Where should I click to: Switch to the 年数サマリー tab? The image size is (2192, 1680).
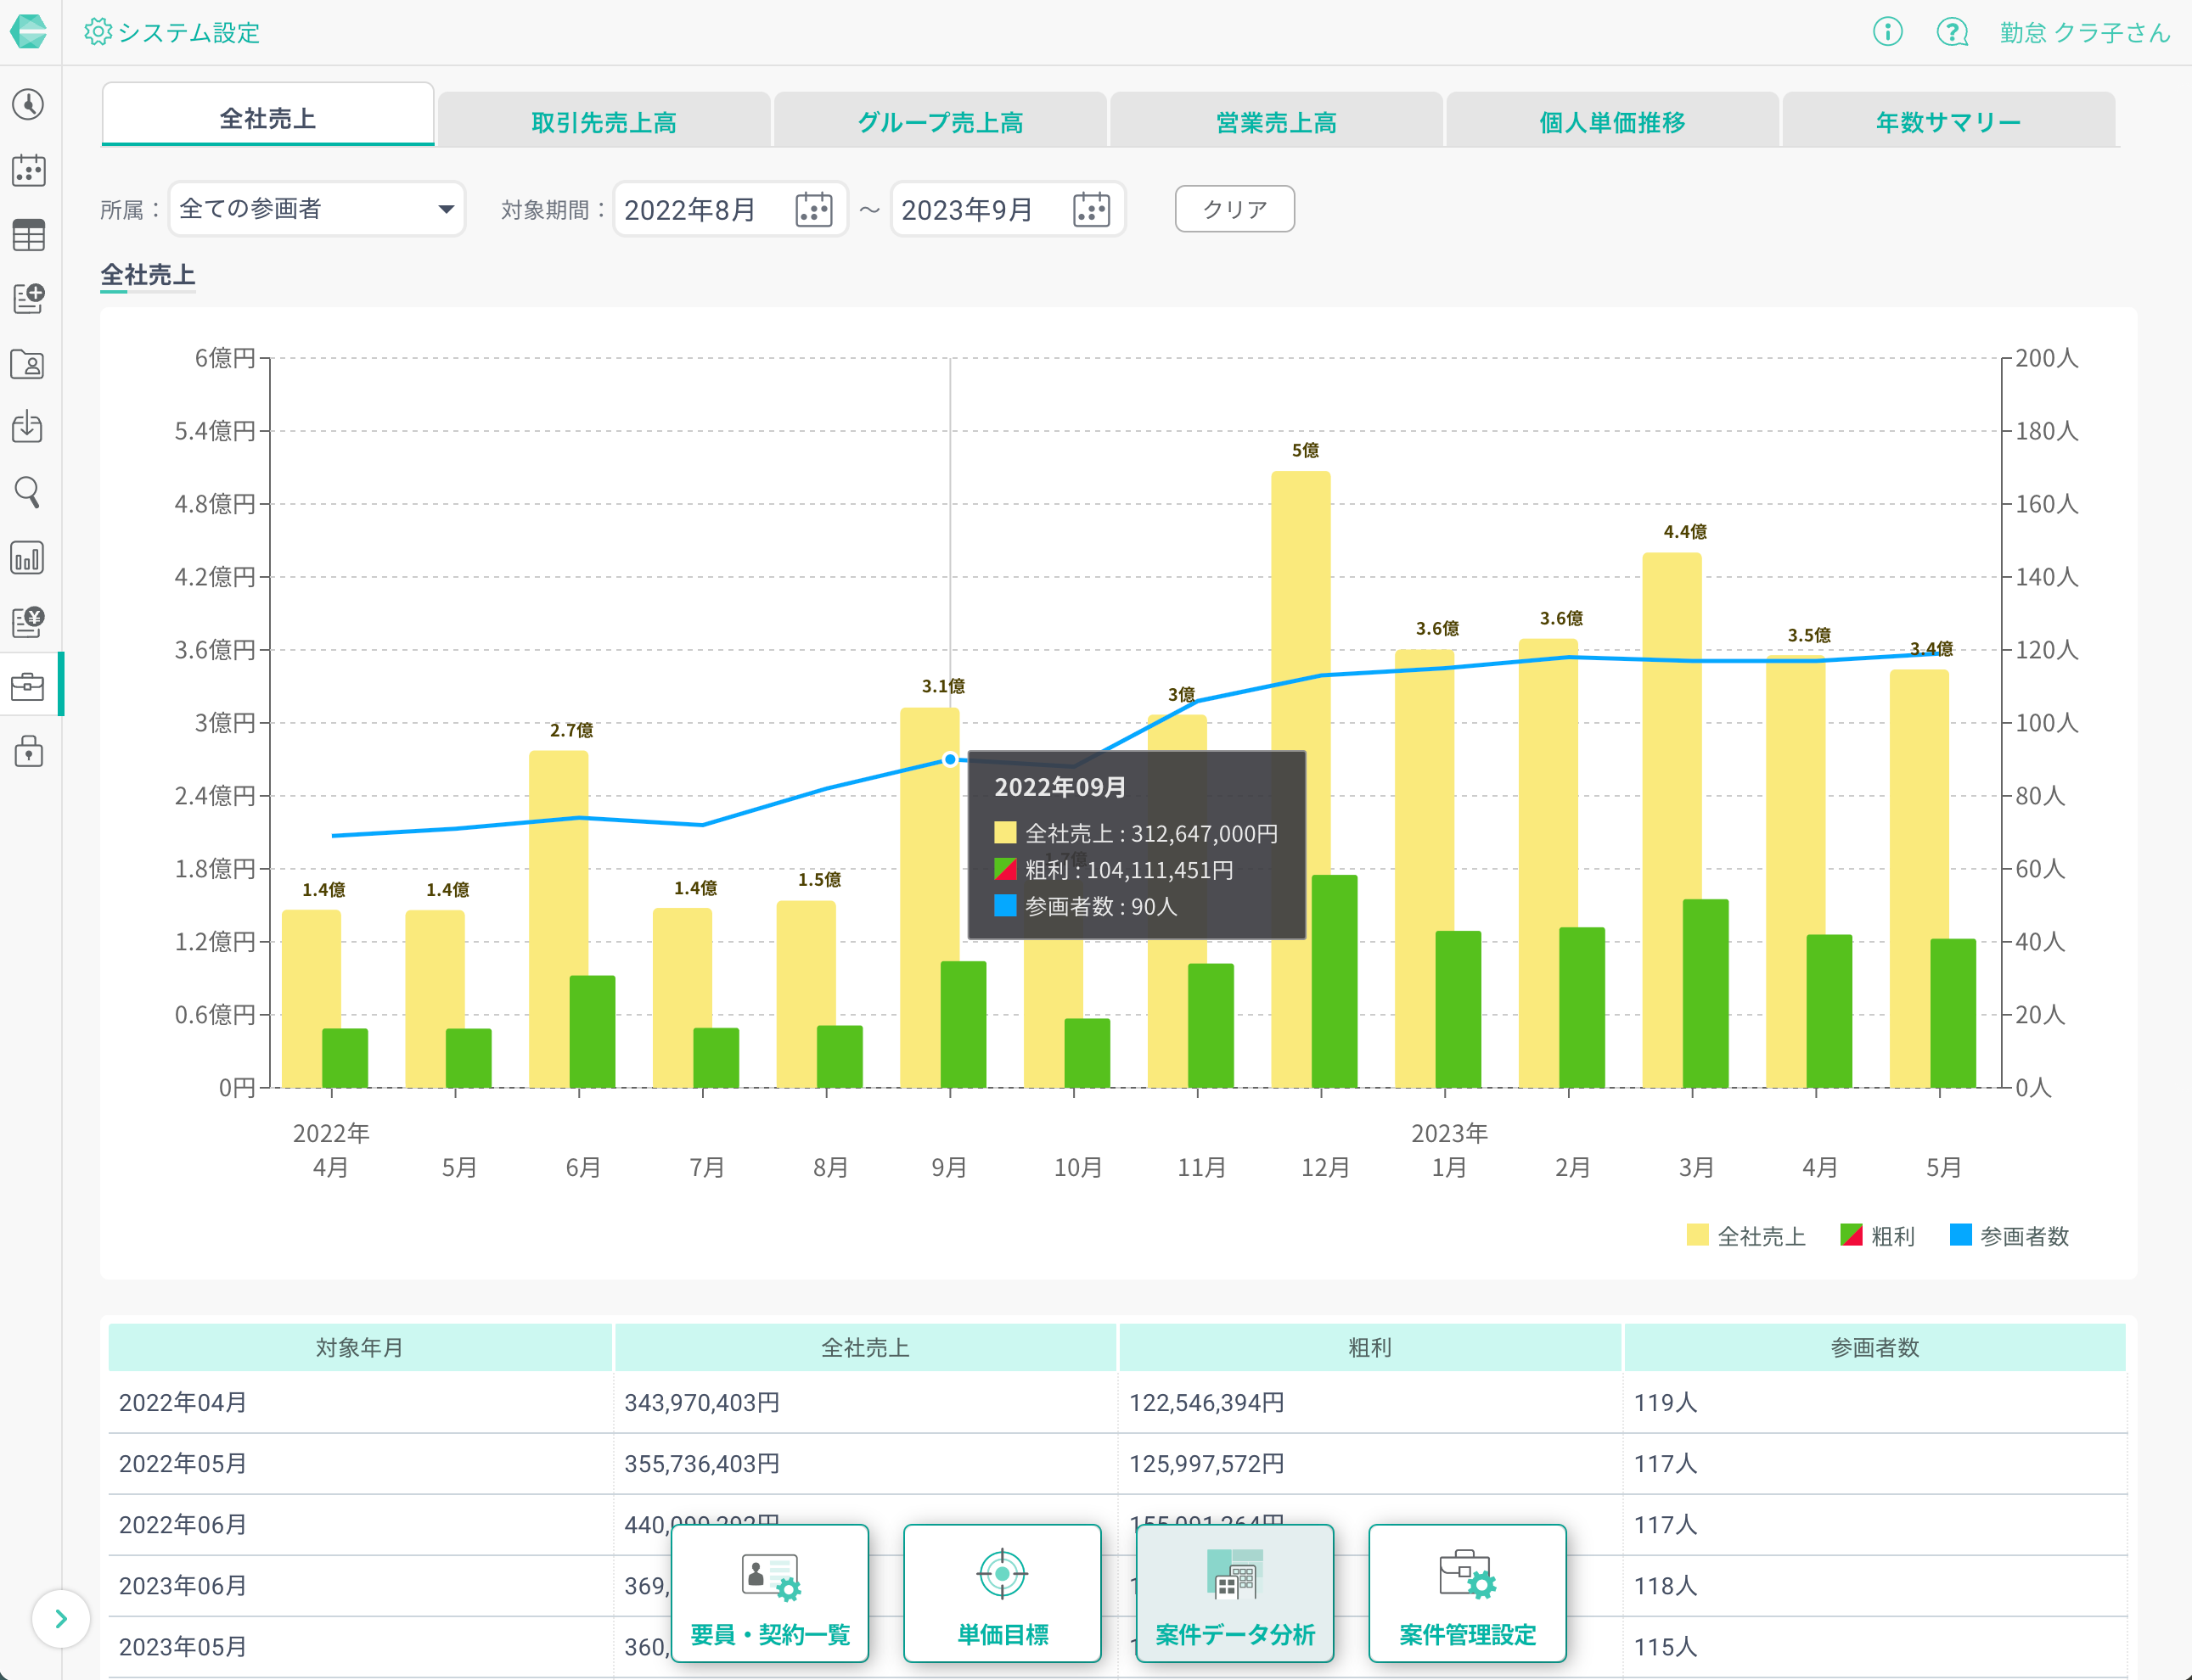[1948, 122]
